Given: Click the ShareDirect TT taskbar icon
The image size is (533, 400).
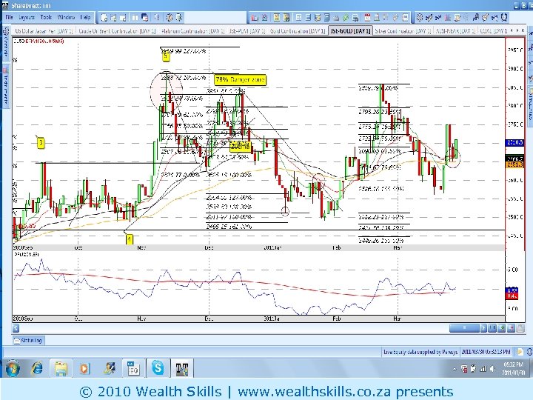Looking at the screenshot, I should coord(182,368).
